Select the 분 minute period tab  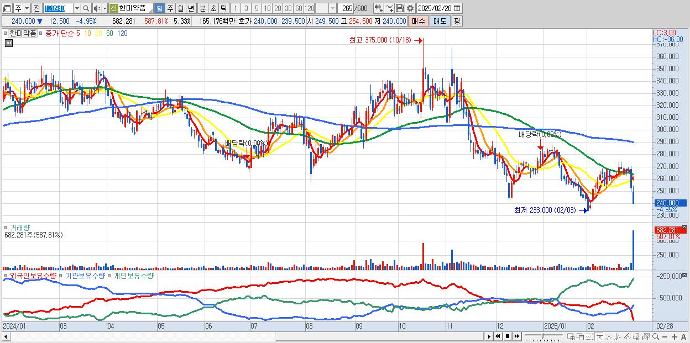(x=203, y=8)
